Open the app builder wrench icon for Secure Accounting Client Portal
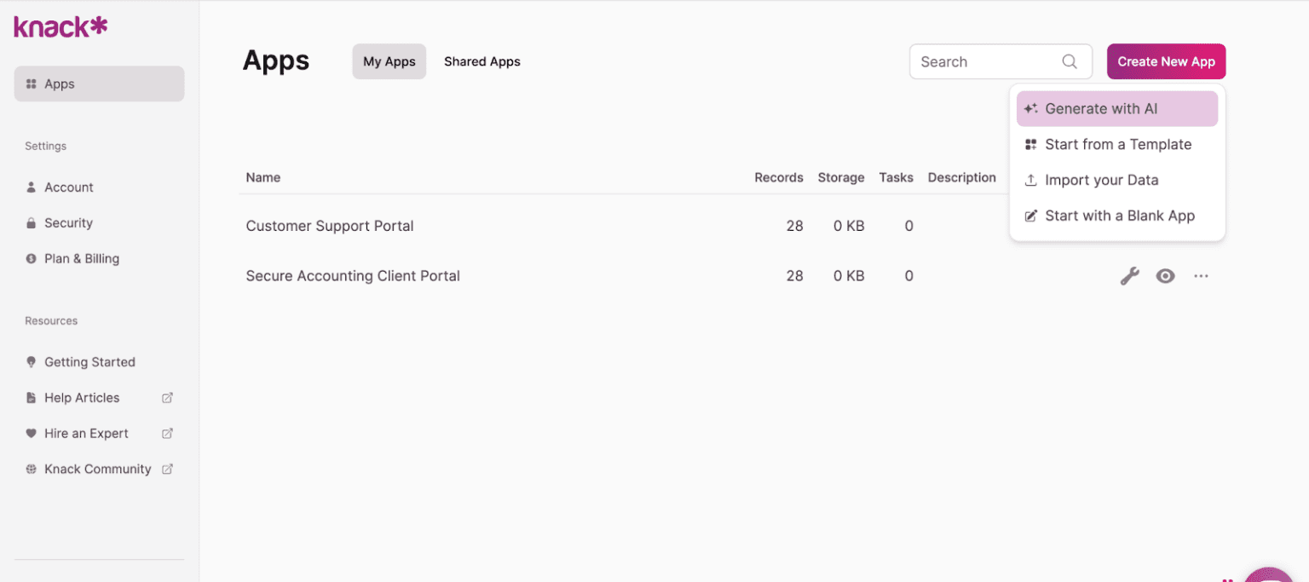The height and width of the screenshot is (582, 1309). [1130, 275]
